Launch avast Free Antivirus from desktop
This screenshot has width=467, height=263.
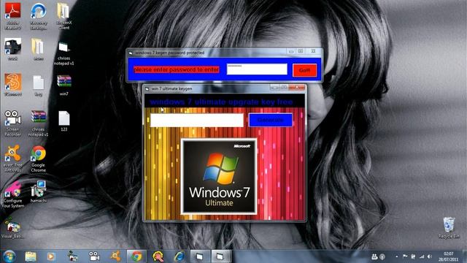pyautogui.click(x=13, y=159)
